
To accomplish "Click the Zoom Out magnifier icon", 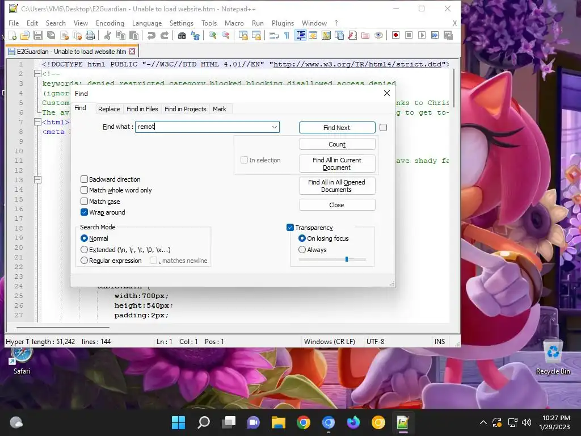I will [226, 35].
